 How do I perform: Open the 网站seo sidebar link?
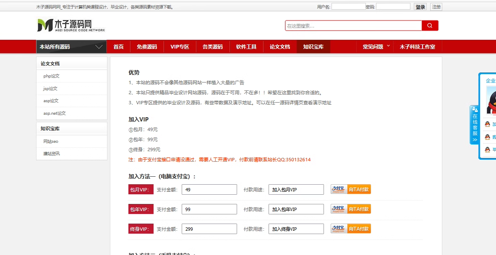pyautogui.click(x=51, y=142)
